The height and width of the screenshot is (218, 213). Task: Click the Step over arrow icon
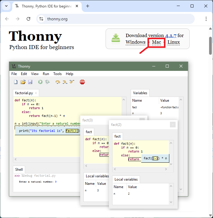58,82
